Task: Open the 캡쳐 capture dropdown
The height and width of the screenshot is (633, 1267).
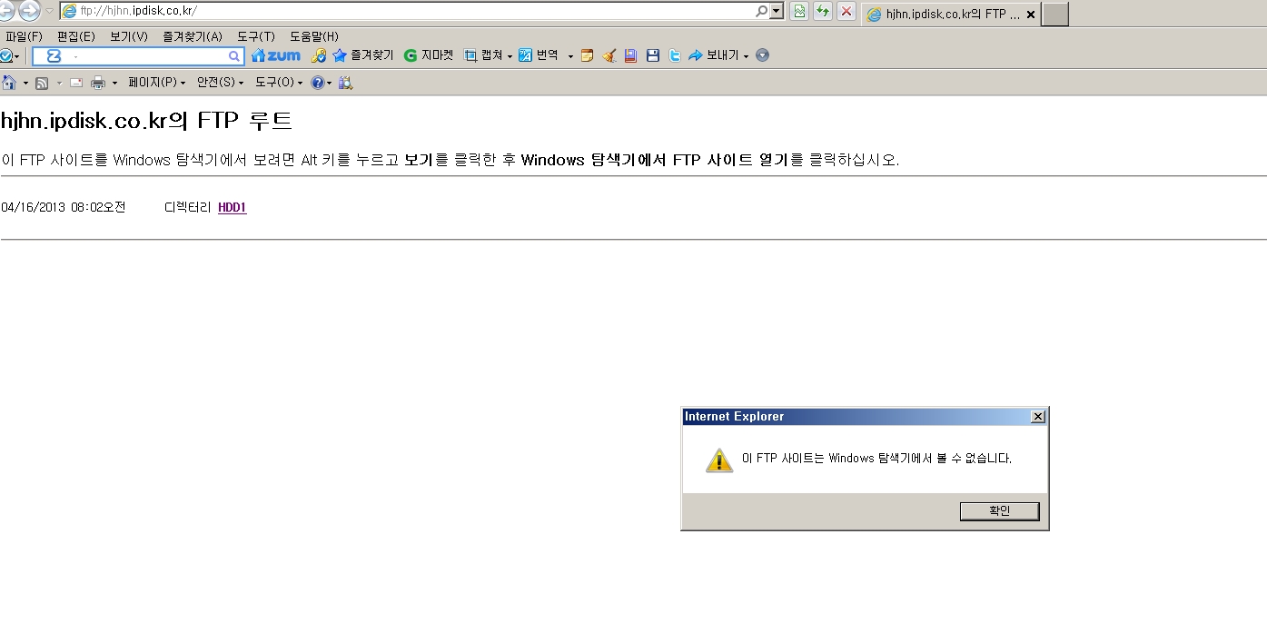Action: (489, 55)
